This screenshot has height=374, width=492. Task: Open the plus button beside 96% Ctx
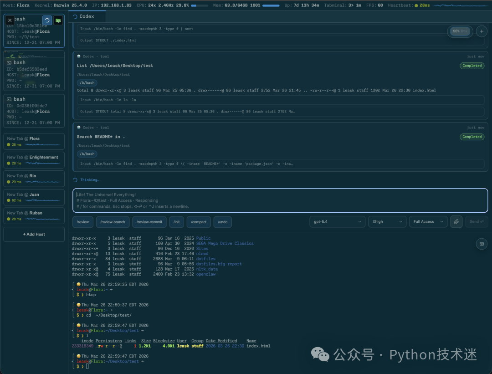pos(482,31)
